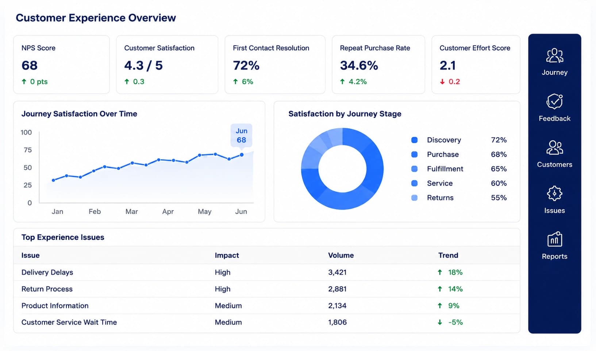Viewport: 596px width, 351px height.
Task: Select the Feedback menu label
Action: click(x=554, y=118)
